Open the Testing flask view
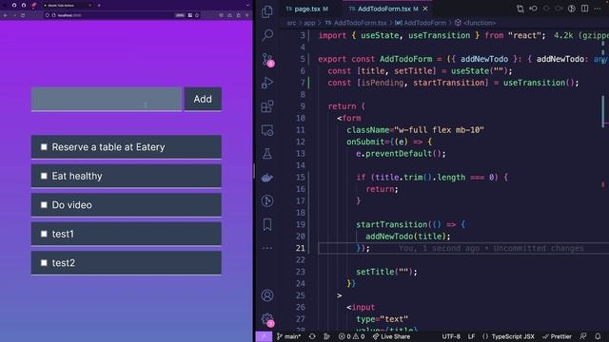 (x=267, y=154)
